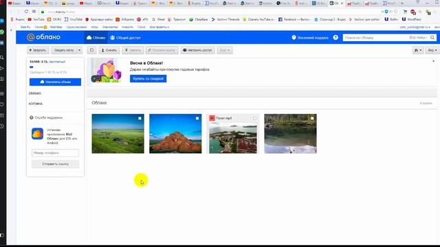Open the Все типы file type filter

(418, 38)
